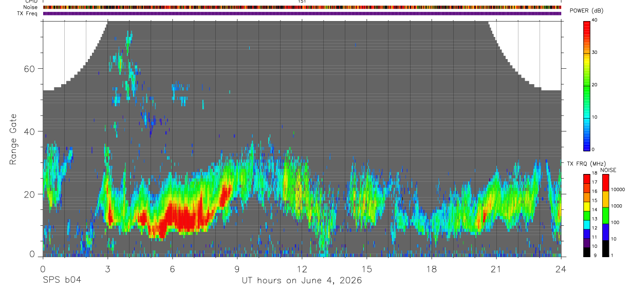631x291 pixels.
Task: Click the Noise strip bar at top
Action: coord(302,7)
